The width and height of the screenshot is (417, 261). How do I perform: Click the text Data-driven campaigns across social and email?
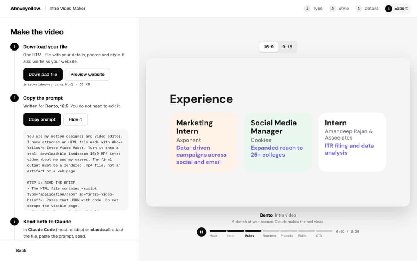tap(201, 155)
